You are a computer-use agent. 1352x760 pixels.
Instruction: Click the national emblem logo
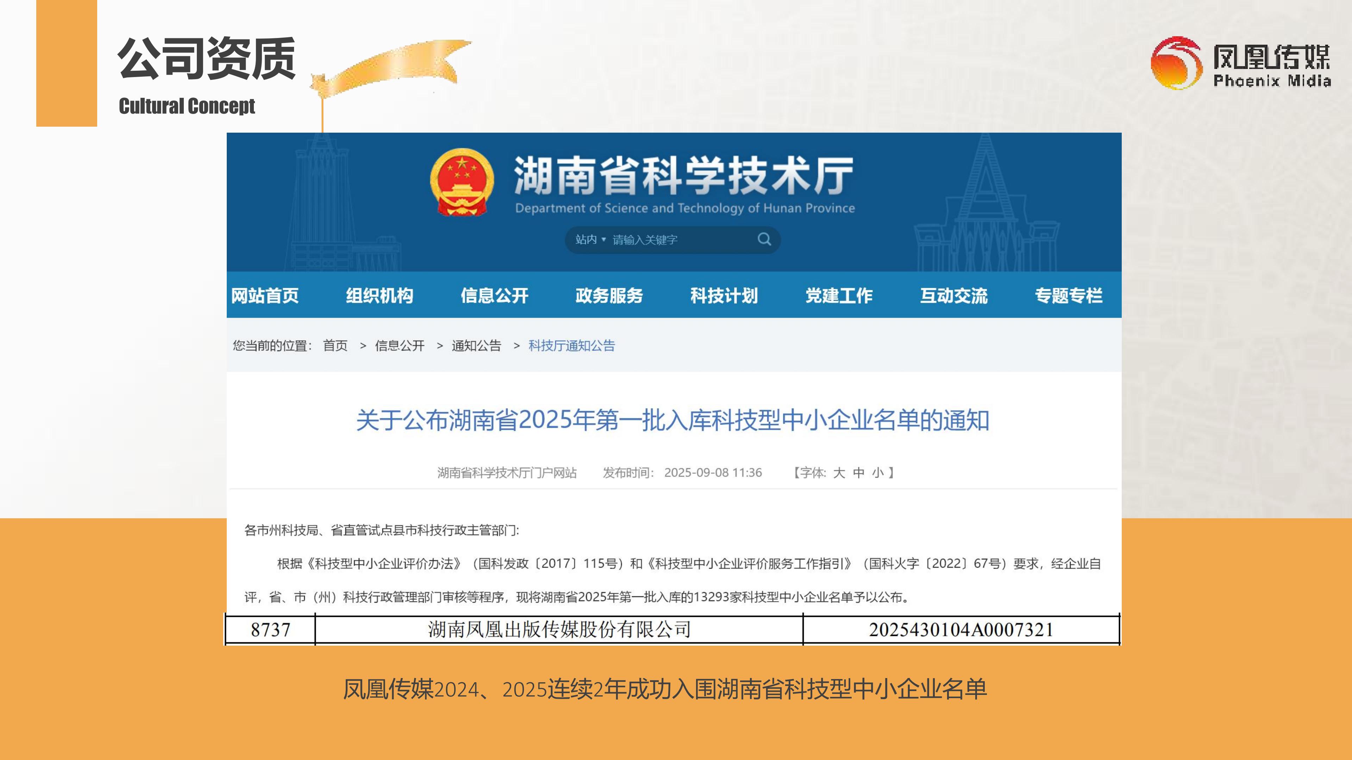(462, 182)
